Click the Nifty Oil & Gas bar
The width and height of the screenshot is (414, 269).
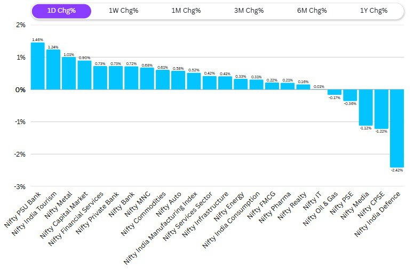(x=335, y=92)
